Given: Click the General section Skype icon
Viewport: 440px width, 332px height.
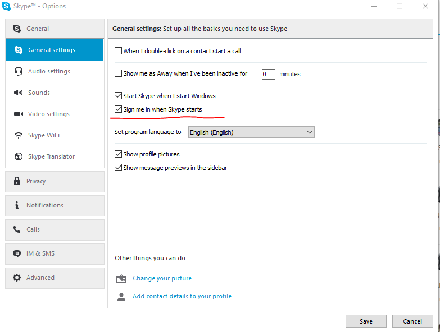Looking at the screenshot, I should [17, 29].
